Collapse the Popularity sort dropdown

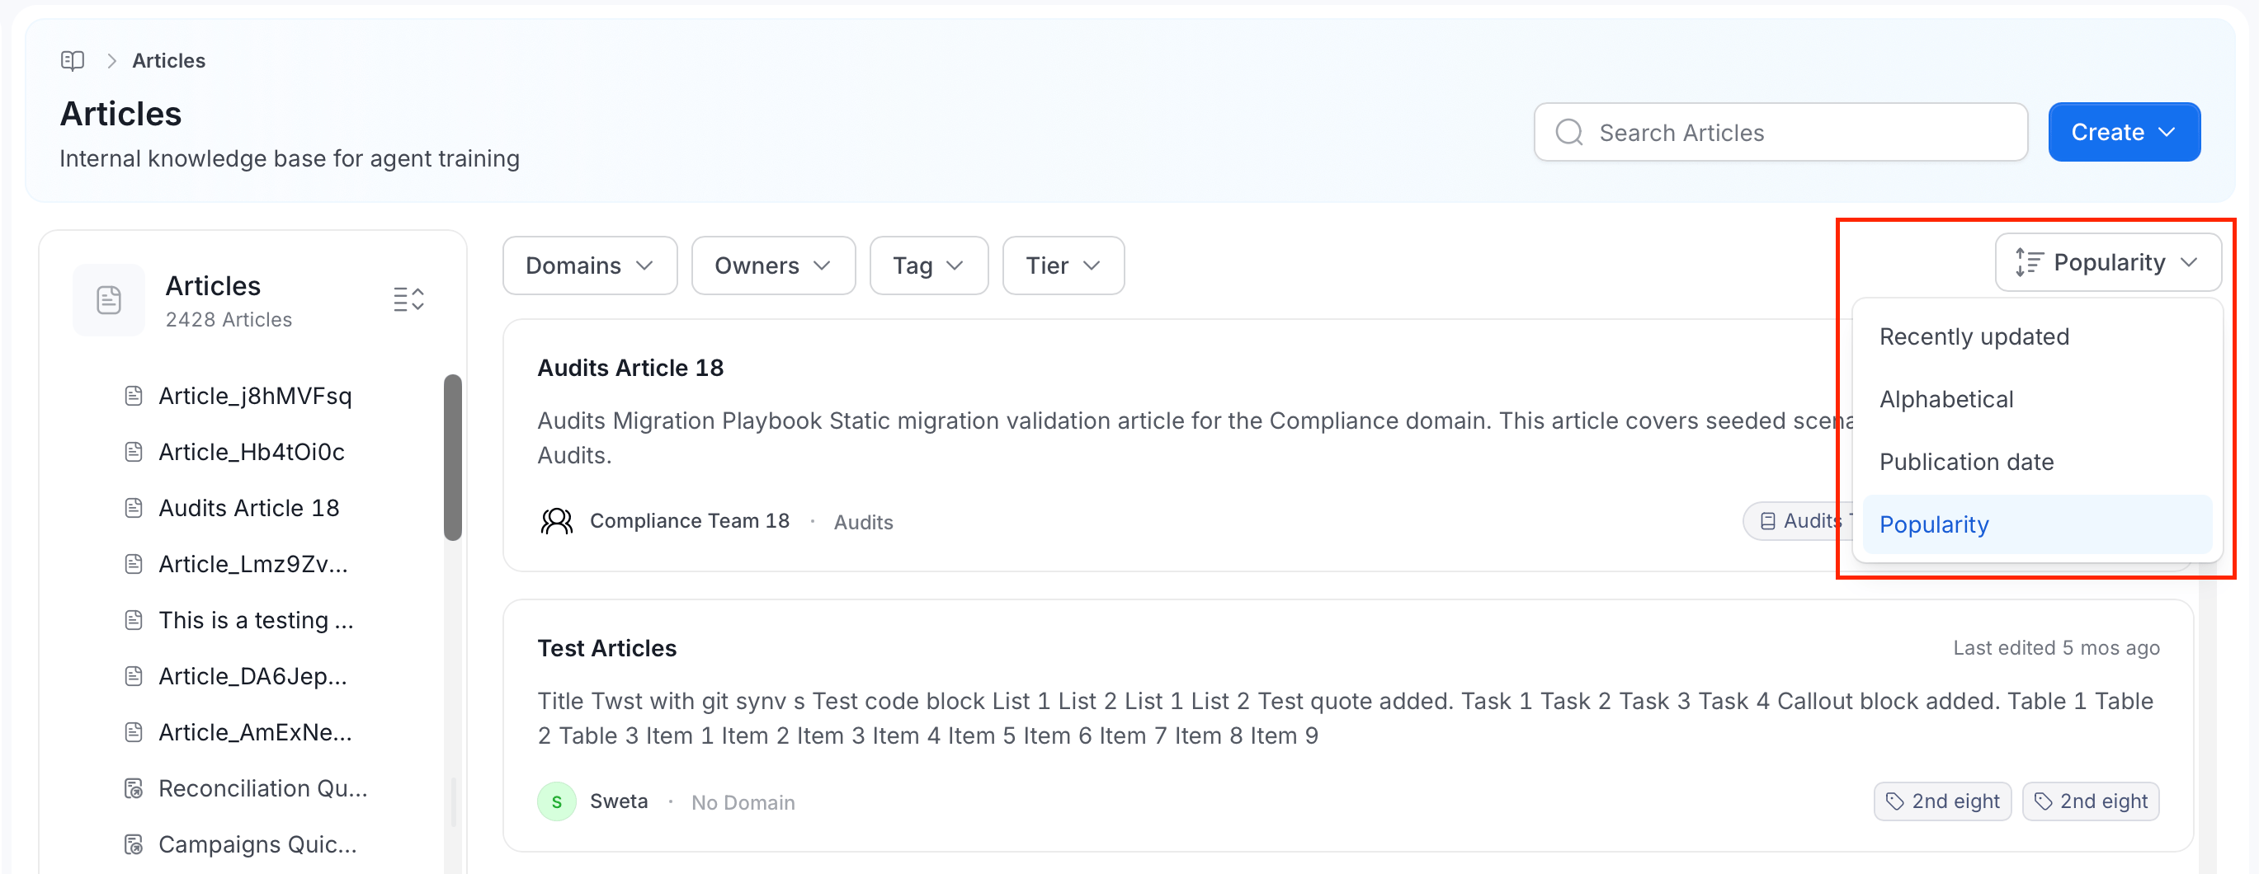click(2107, 262)
